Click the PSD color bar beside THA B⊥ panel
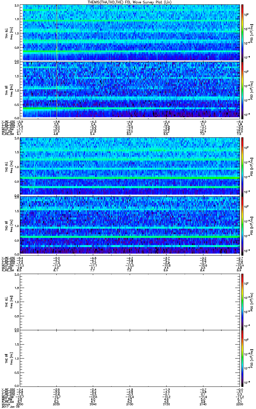The width and height of the screenshot is (256, 409). point(242,33)
